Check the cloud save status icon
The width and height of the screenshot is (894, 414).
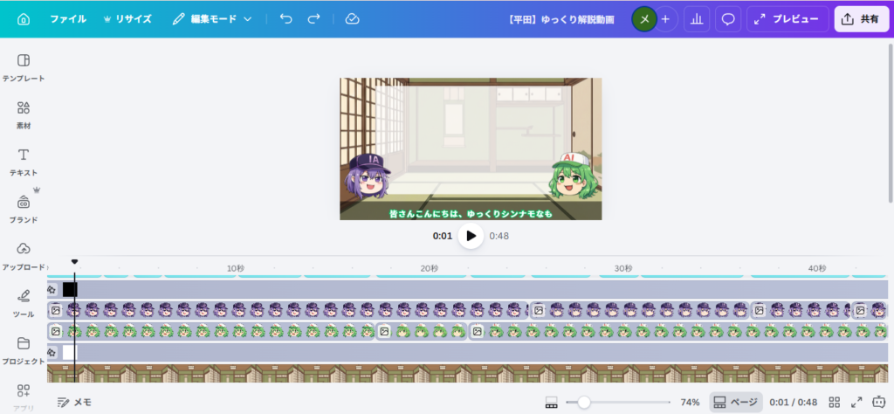tap(352, 18)
